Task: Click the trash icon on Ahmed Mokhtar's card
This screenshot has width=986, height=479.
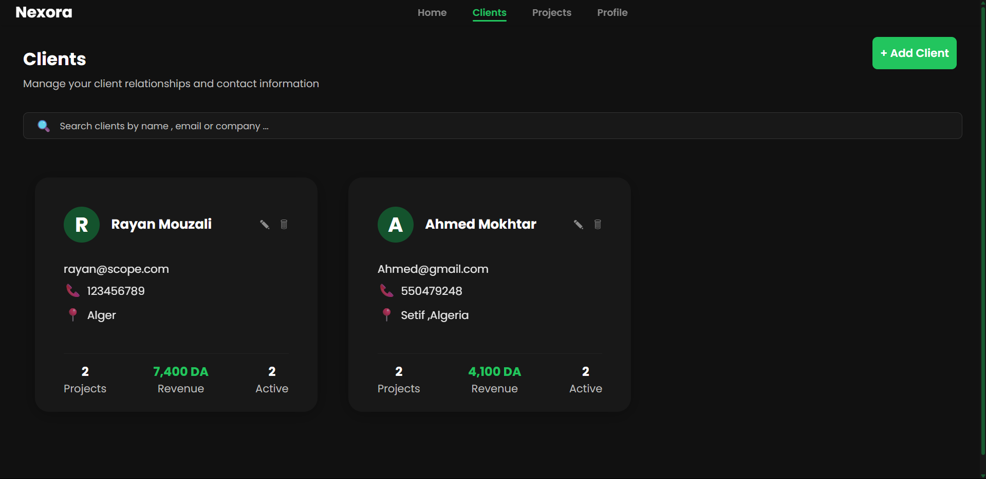Action: [597, 224]
